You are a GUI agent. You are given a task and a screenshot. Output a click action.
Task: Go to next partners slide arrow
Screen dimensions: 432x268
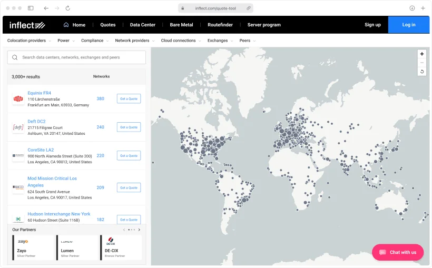139,230
